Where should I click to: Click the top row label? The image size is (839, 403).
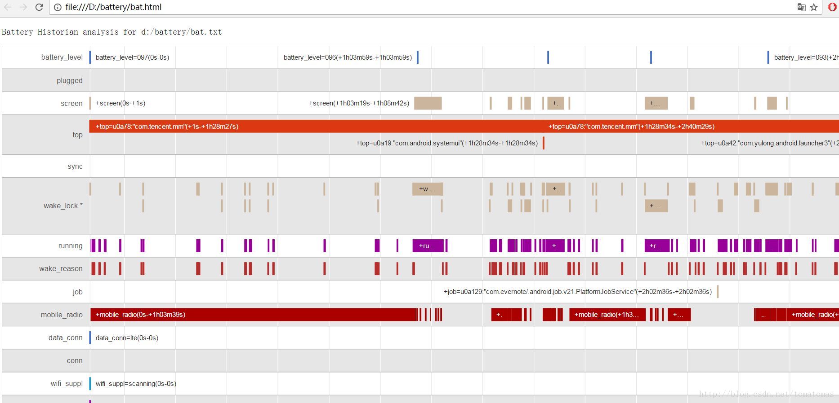coord(78,135)
